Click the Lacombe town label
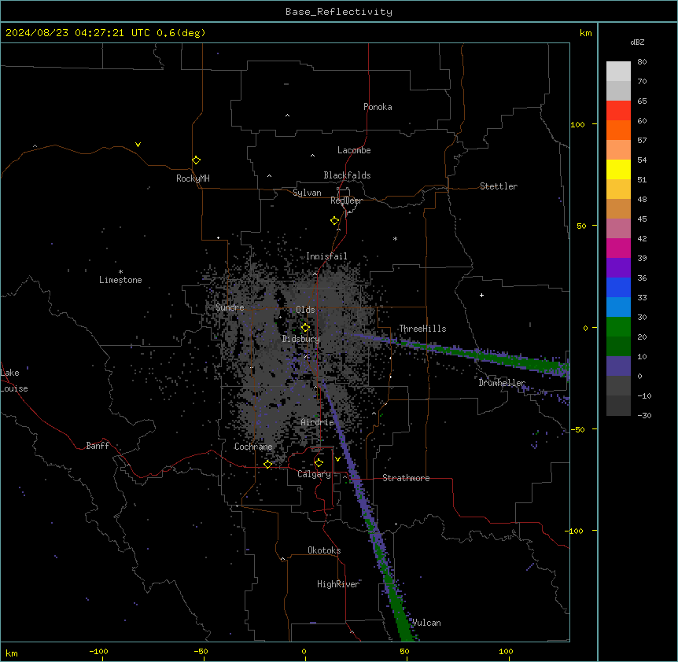The width and height of the screenshot is (678, 662). pyautogui.click(x=354, y=150)
